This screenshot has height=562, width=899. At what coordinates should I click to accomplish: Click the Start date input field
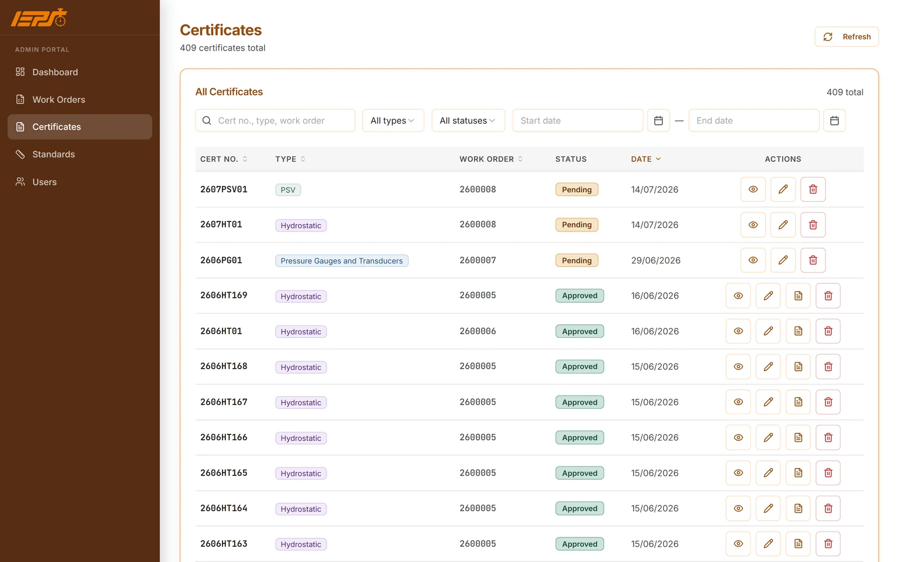click(578, 120)
